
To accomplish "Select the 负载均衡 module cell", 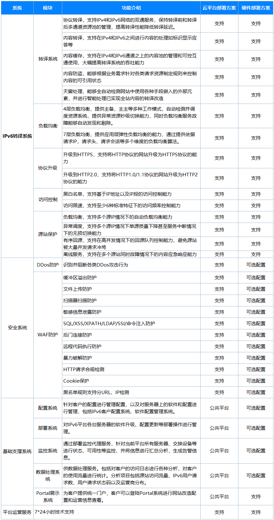I will coord(48,126).
